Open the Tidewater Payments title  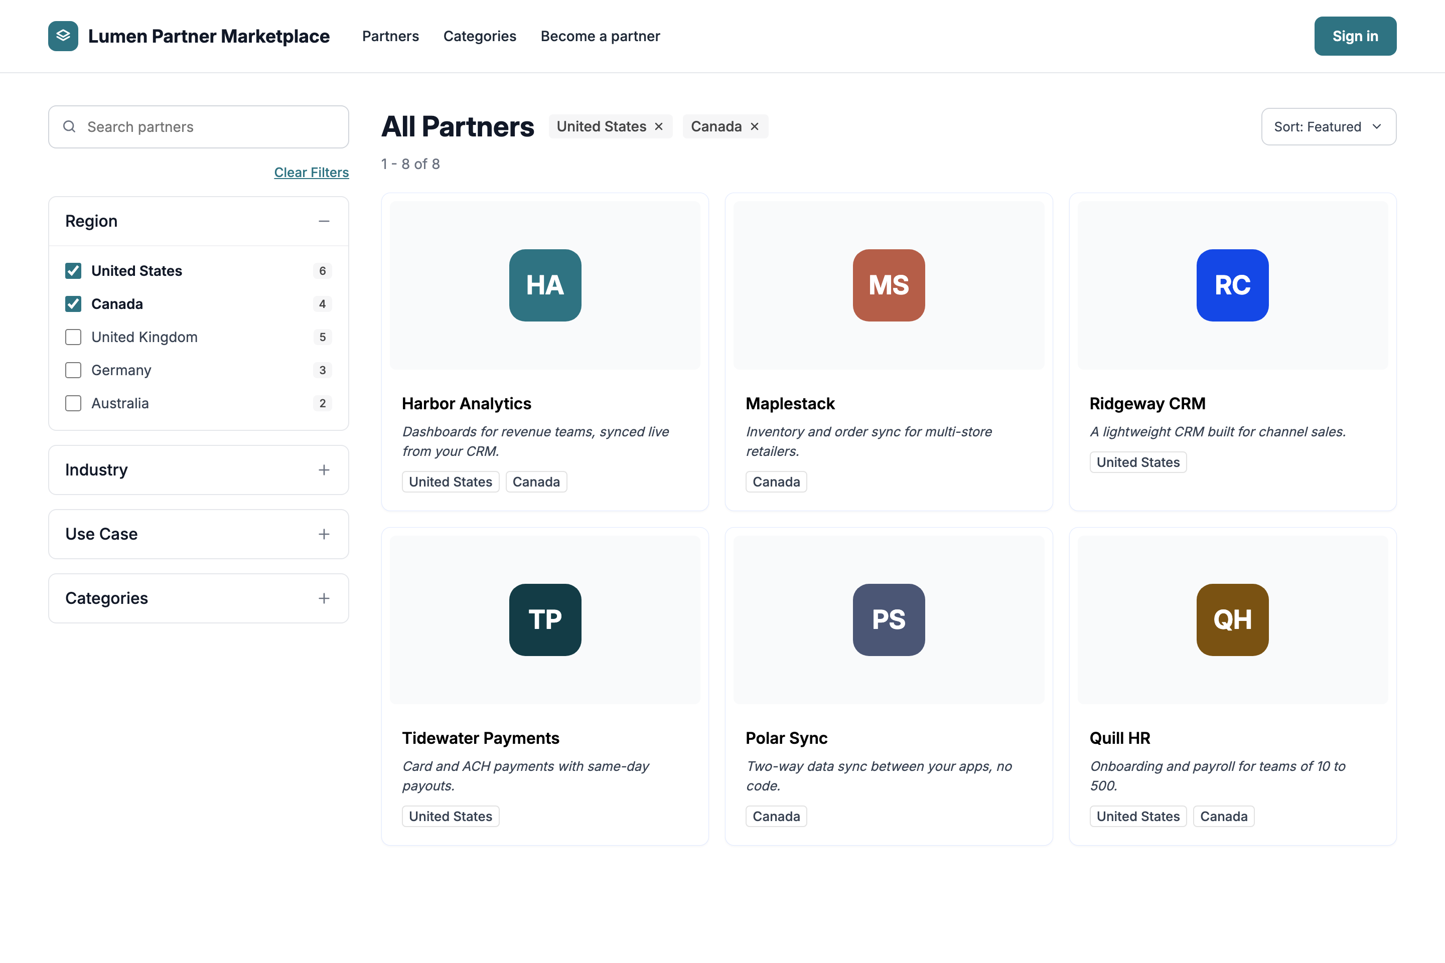481,738
